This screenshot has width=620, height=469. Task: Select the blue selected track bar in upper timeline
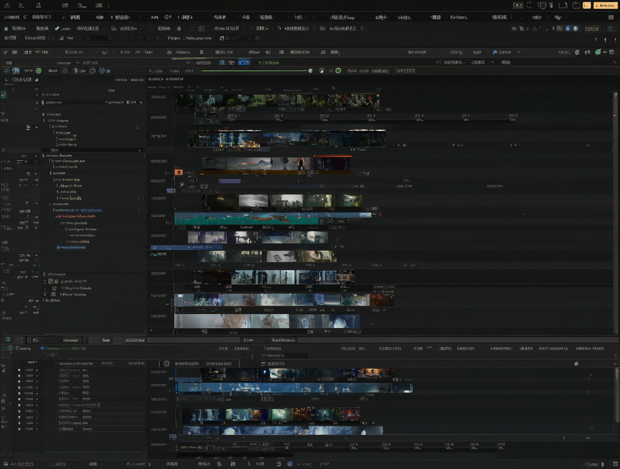pyautogui.click(x=186, y=248)
